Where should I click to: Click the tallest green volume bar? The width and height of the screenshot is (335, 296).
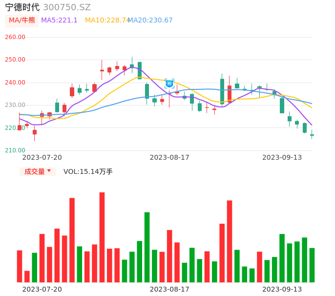[147, 247]
